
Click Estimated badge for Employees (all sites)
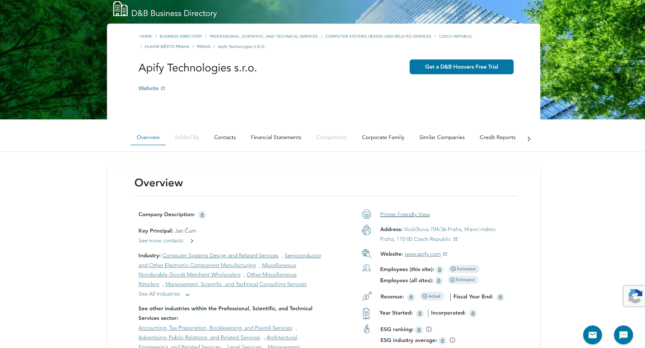pyautogui.click(x=463, y=280)
